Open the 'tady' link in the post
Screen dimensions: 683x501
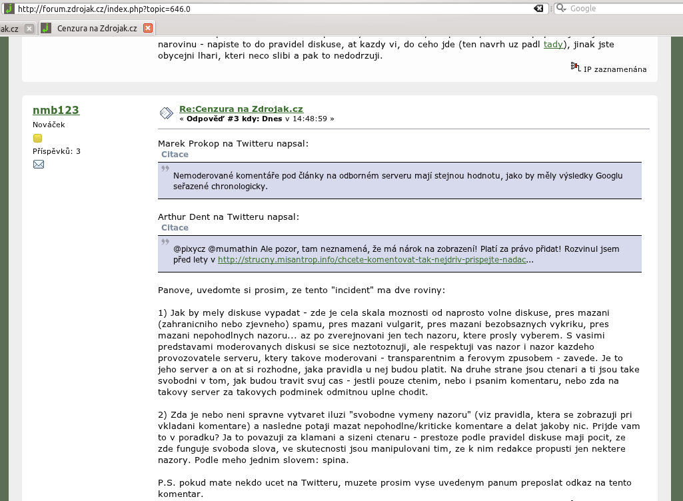point(553,45)
